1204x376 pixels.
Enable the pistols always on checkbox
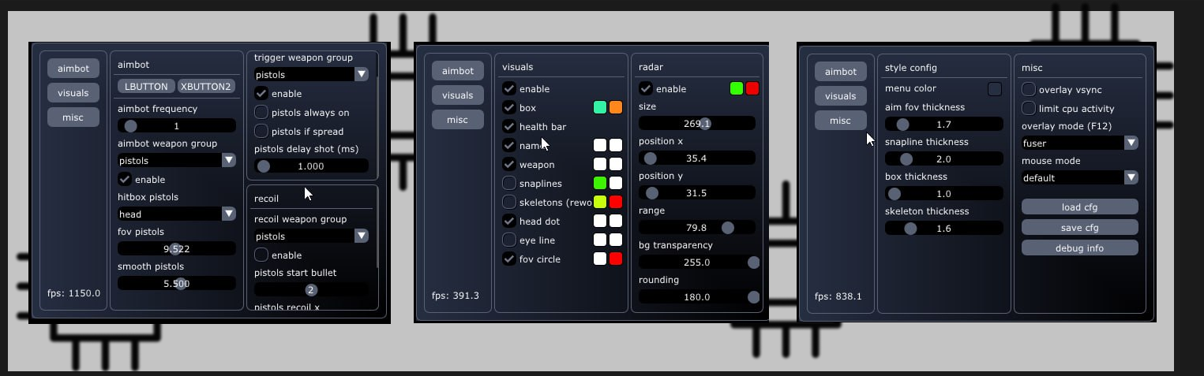point(261,113)
